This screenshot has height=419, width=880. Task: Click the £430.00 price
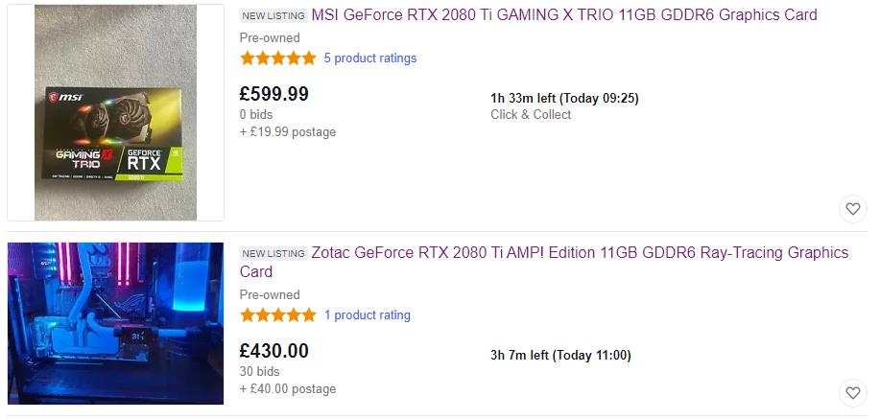(x=274, y=351)
